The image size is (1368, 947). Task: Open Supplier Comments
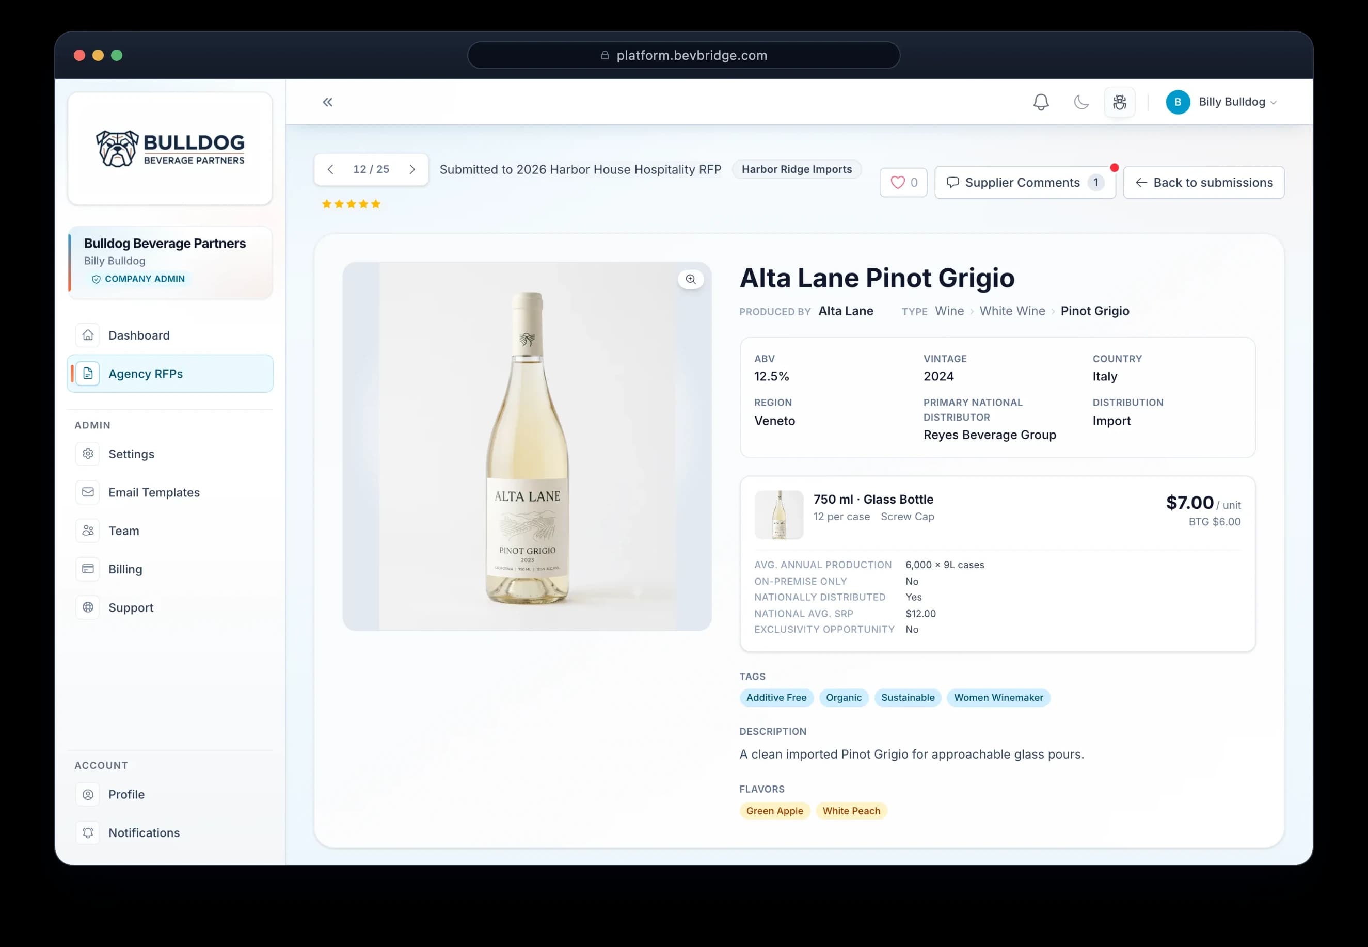point(1024,183)
